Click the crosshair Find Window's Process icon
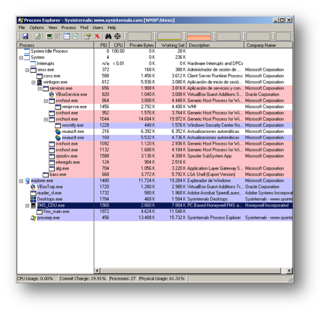Screen dimensions: 325x314 (117, 36)
